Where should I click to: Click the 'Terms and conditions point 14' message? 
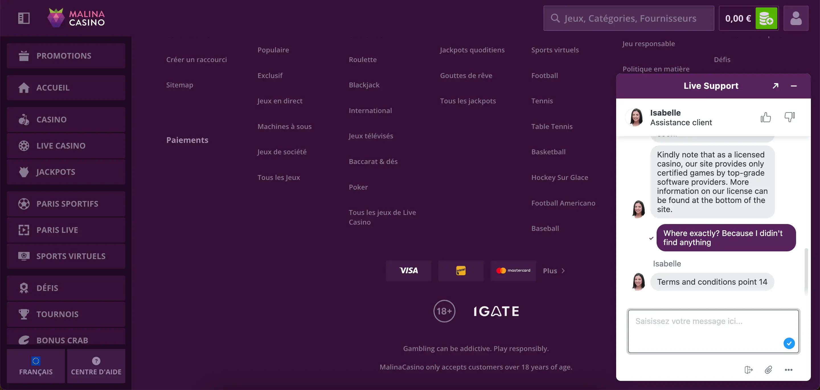coord(712,282)
